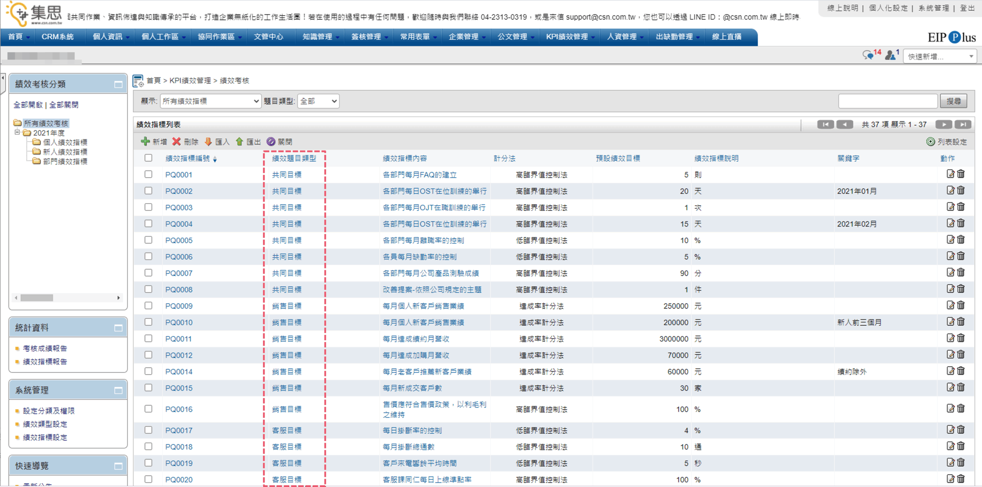Check the box for PQ0003
This screenshot has width=982, height=487.
[148, 207]
